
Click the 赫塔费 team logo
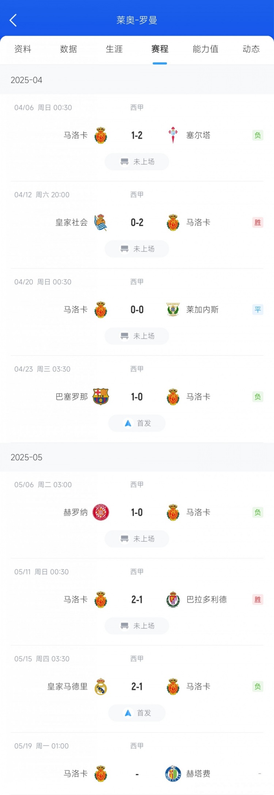click(173, 774)
